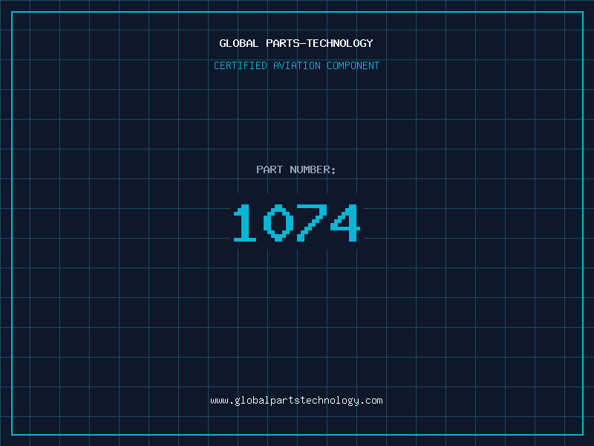Viewport: 594px width, 446px height.
Task: Select the CERTIFIED AVIATION COMPONENT subtitle
Action: click(296, 65)
